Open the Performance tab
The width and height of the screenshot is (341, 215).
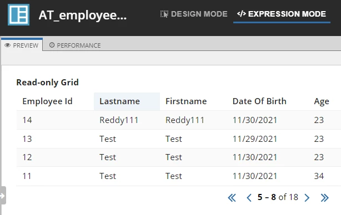(x=75, y=45)
